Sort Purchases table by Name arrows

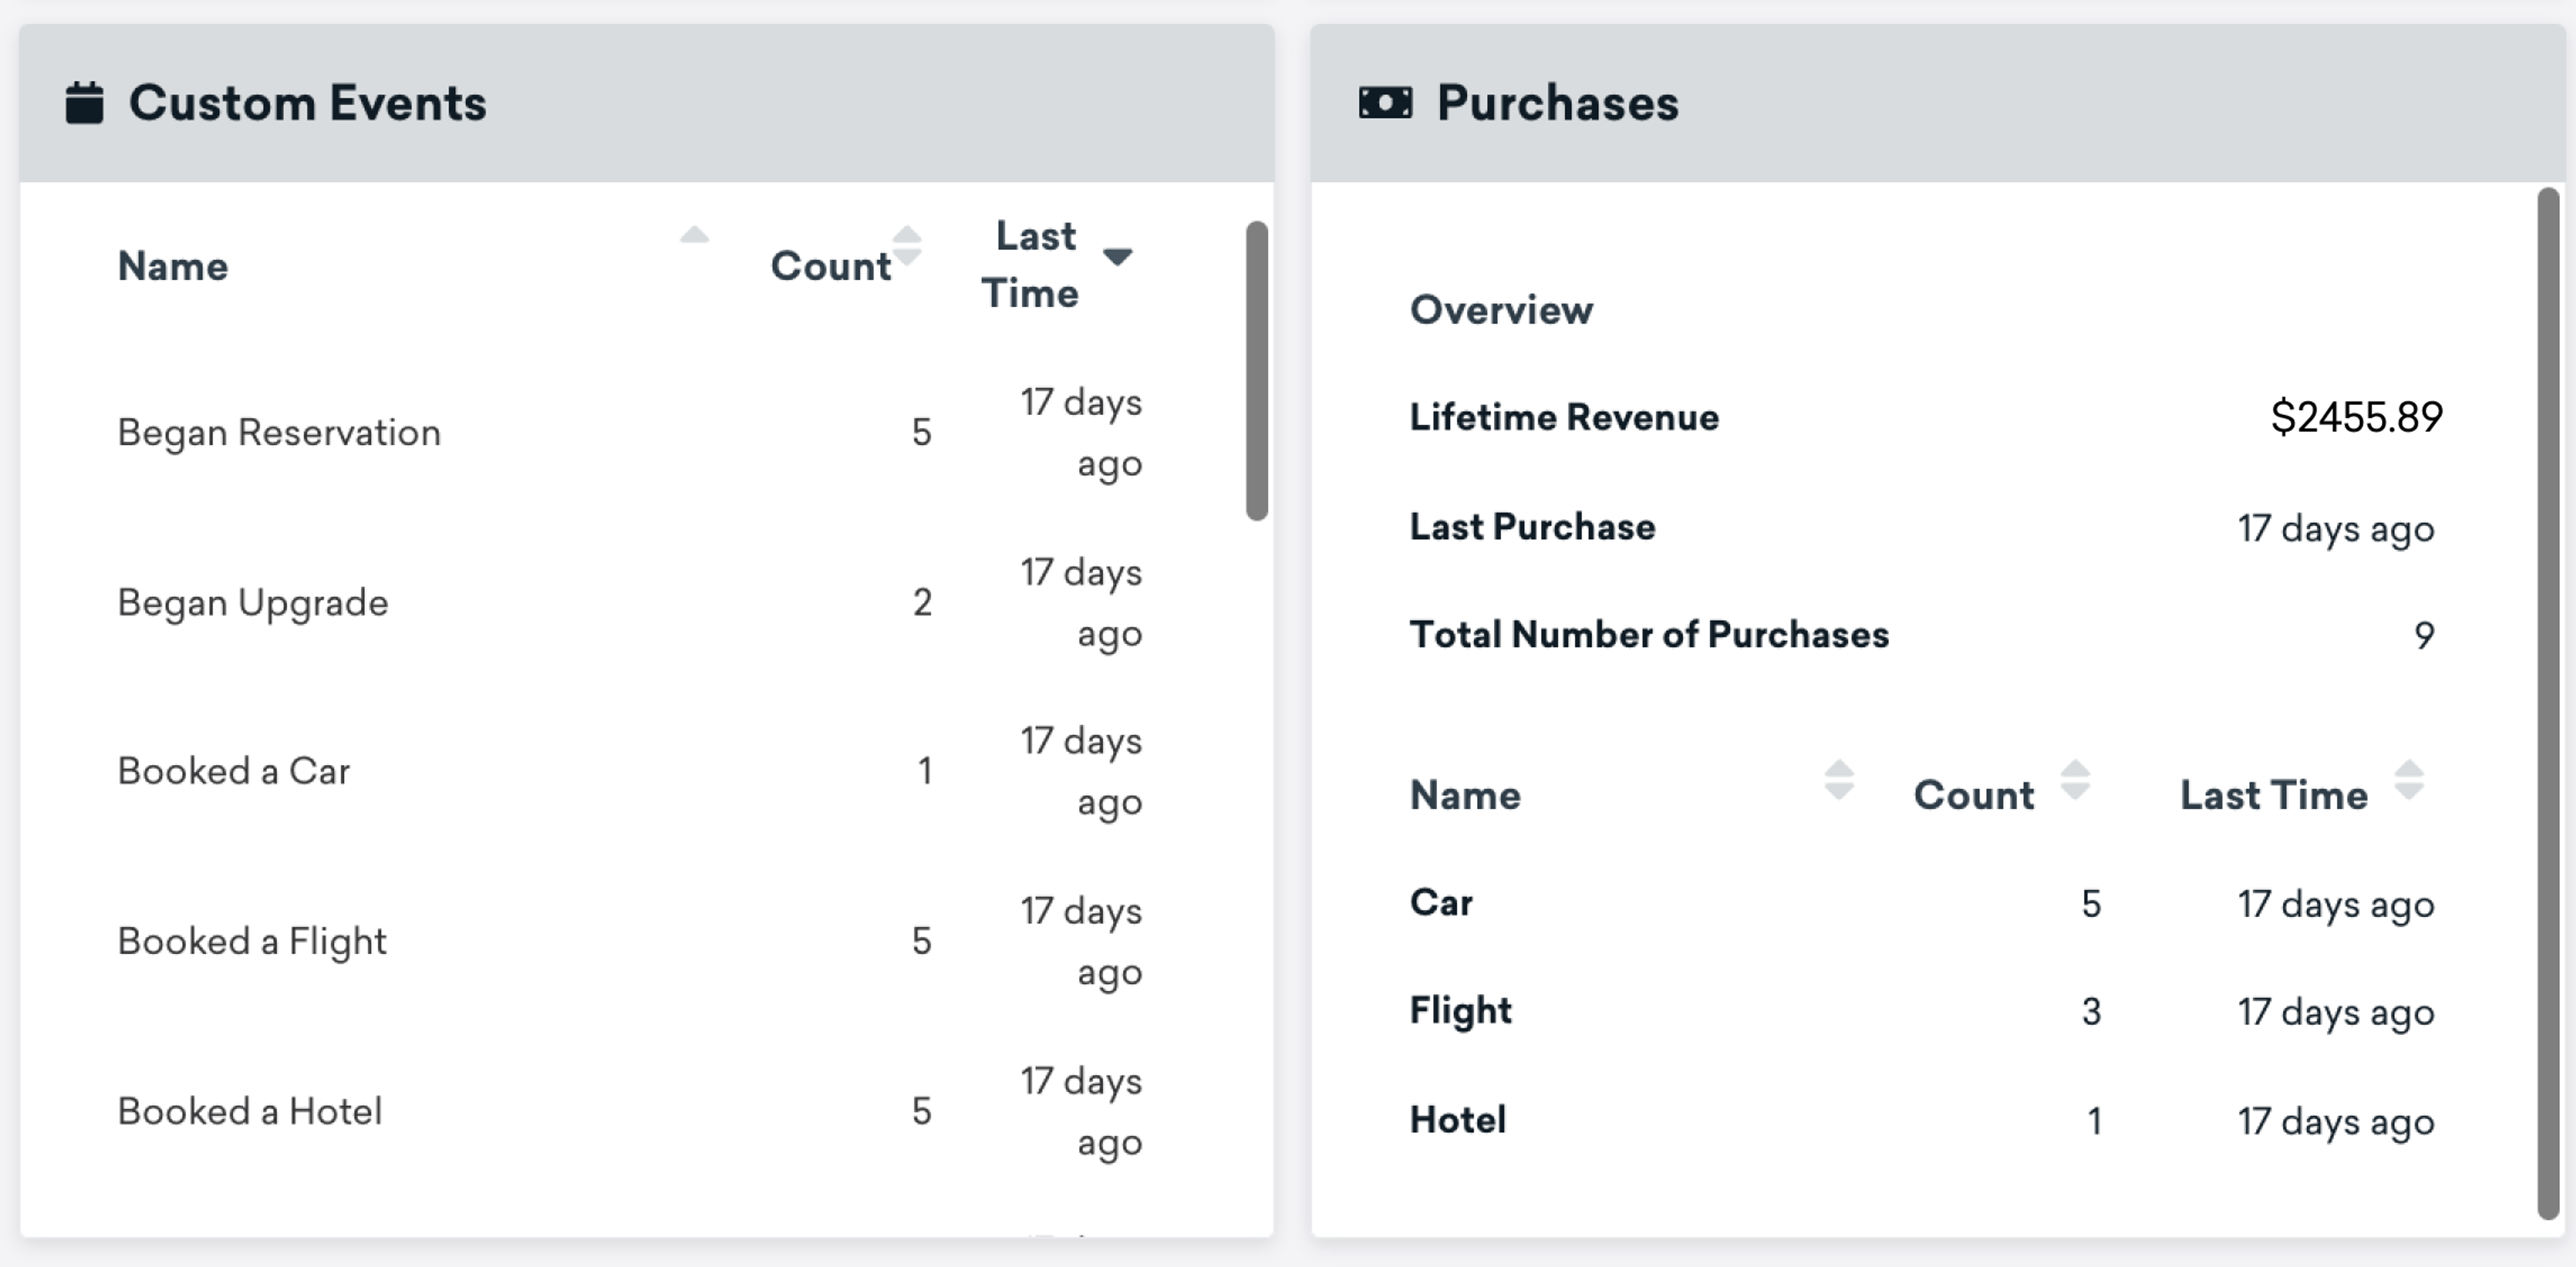coord(1838,780)
